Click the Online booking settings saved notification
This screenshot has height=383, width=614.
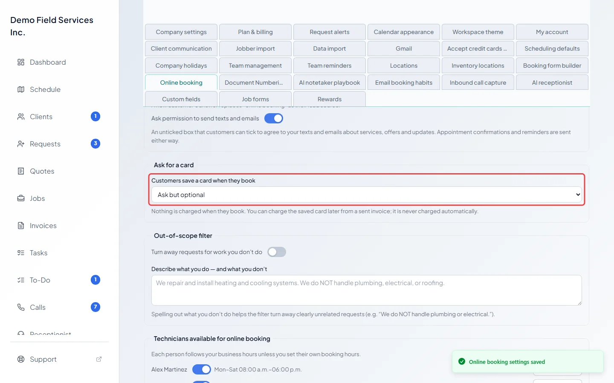coord(528,362)
